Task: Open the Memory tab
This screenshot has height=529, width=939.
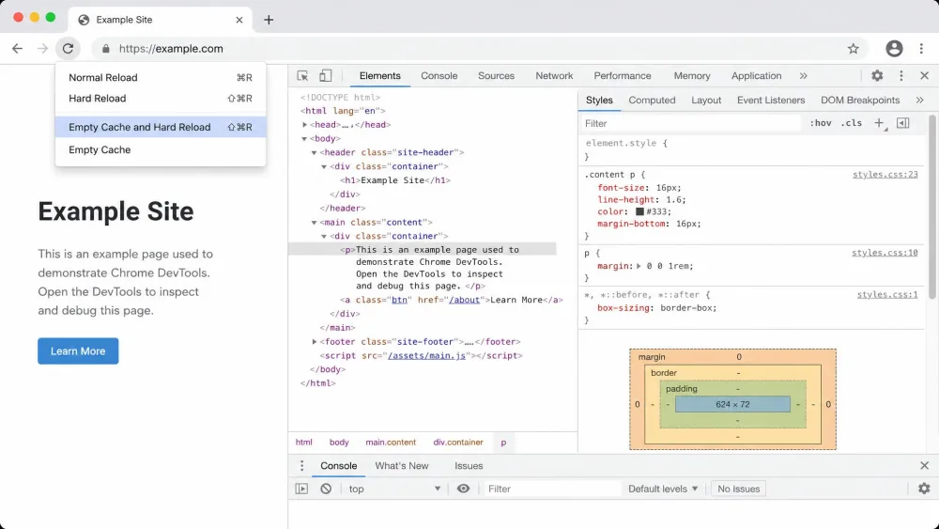Action: tap(692, 75)
